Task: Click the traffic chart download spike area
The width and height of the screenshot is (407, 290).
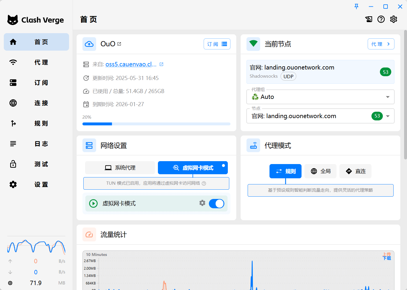Action: coord(252,275)
